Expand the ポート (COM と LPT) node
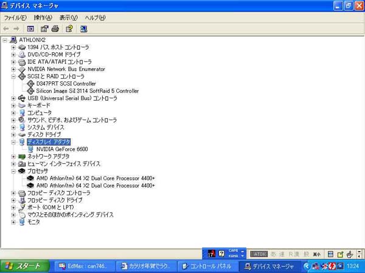The width and height of the screenshot is (365, 273). tap(13, 207)
